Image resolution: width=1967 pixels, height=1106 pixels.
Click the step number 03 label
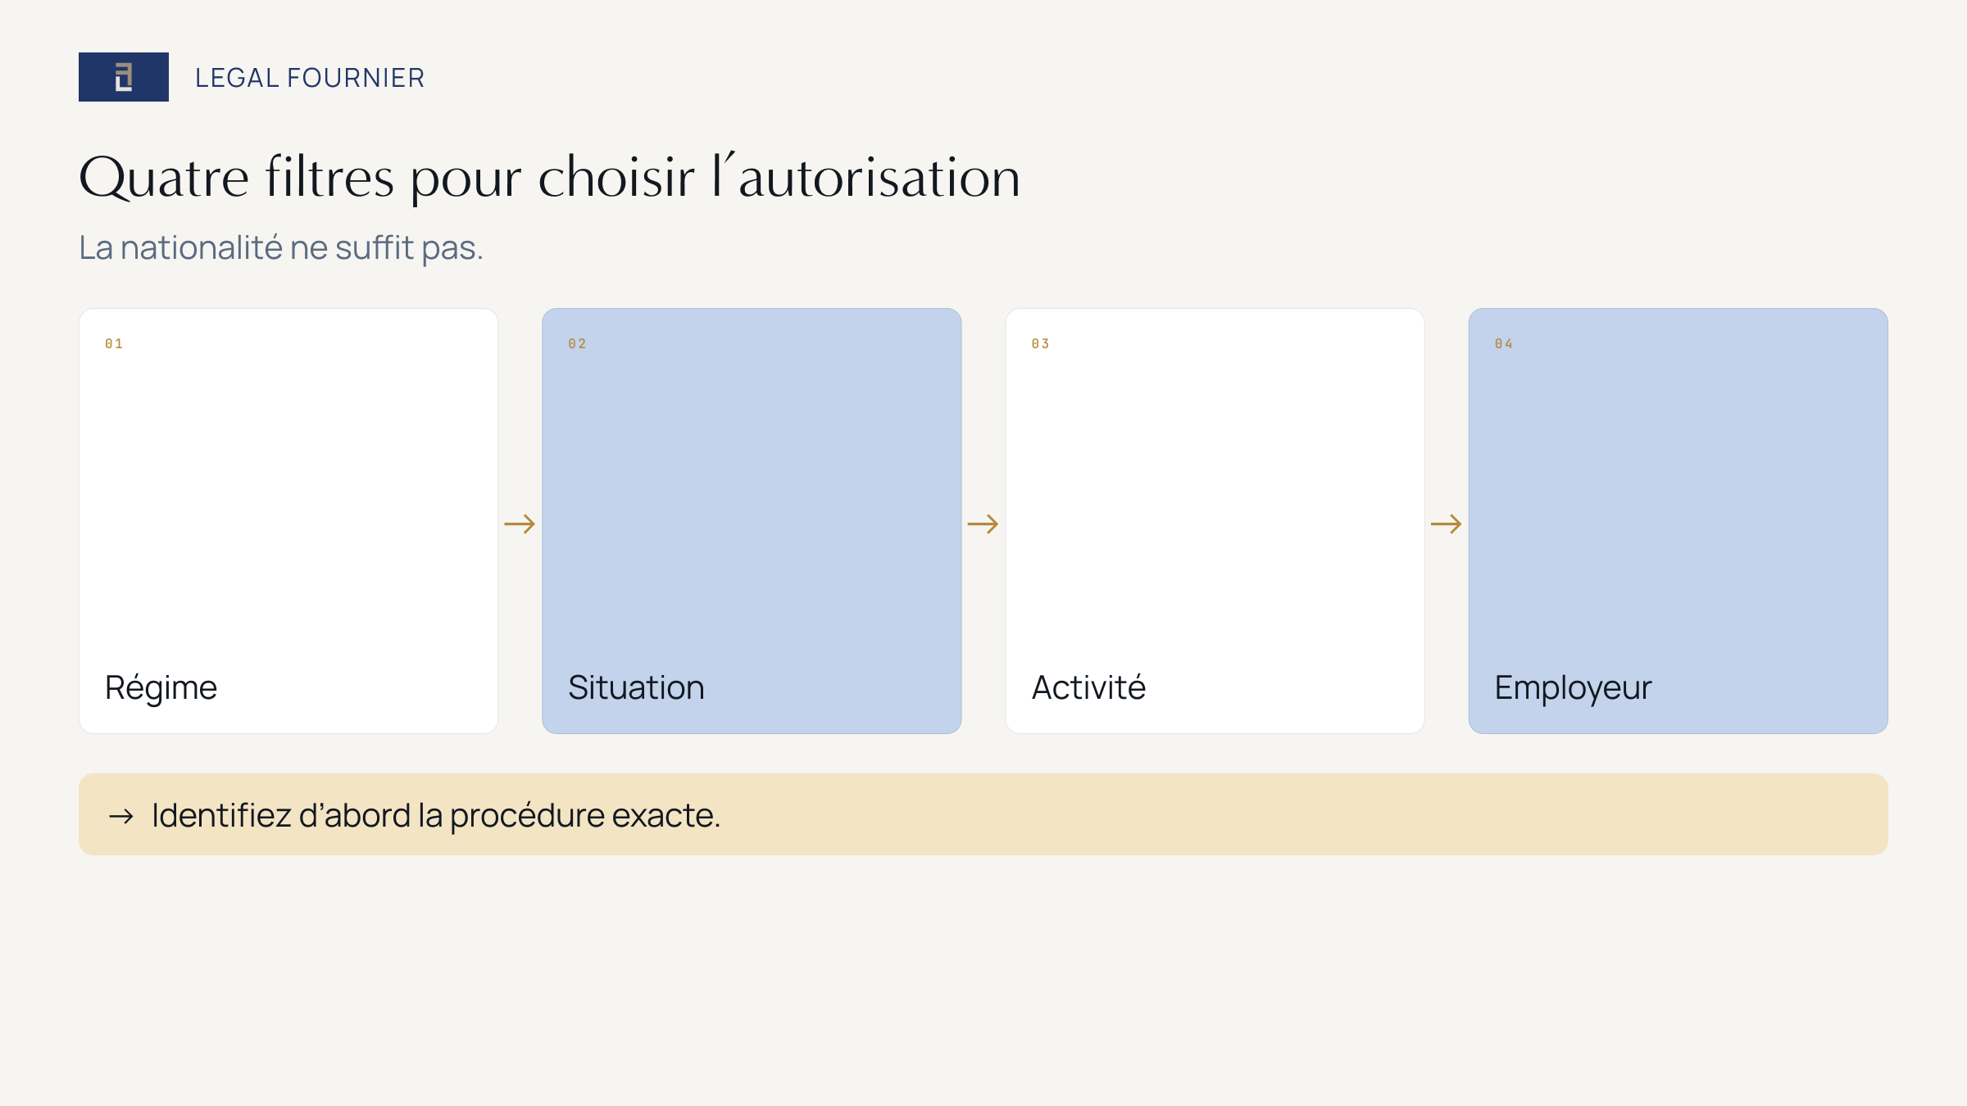[1041, 344]
